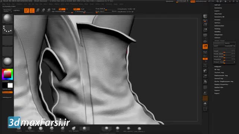
Task: Expand the Geometry subpalette
Action: pos(218,8)
